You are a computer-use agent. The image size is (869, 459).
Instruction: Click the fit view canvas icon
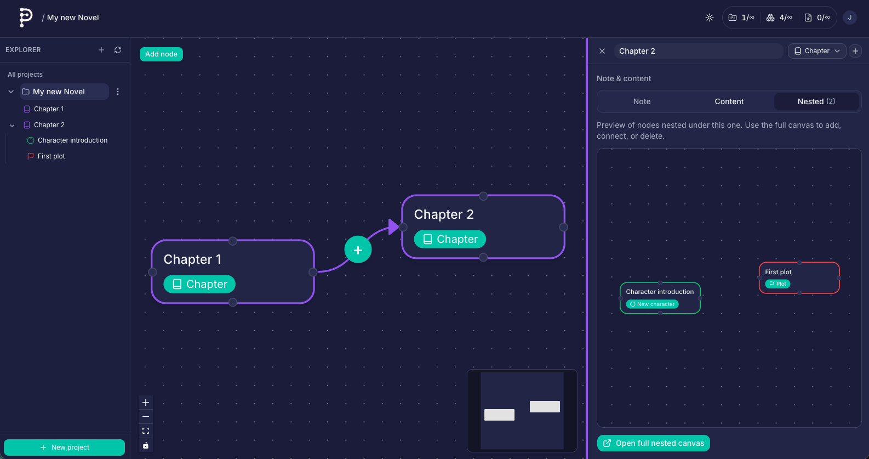pyautogui.click(x=146, y=431)
